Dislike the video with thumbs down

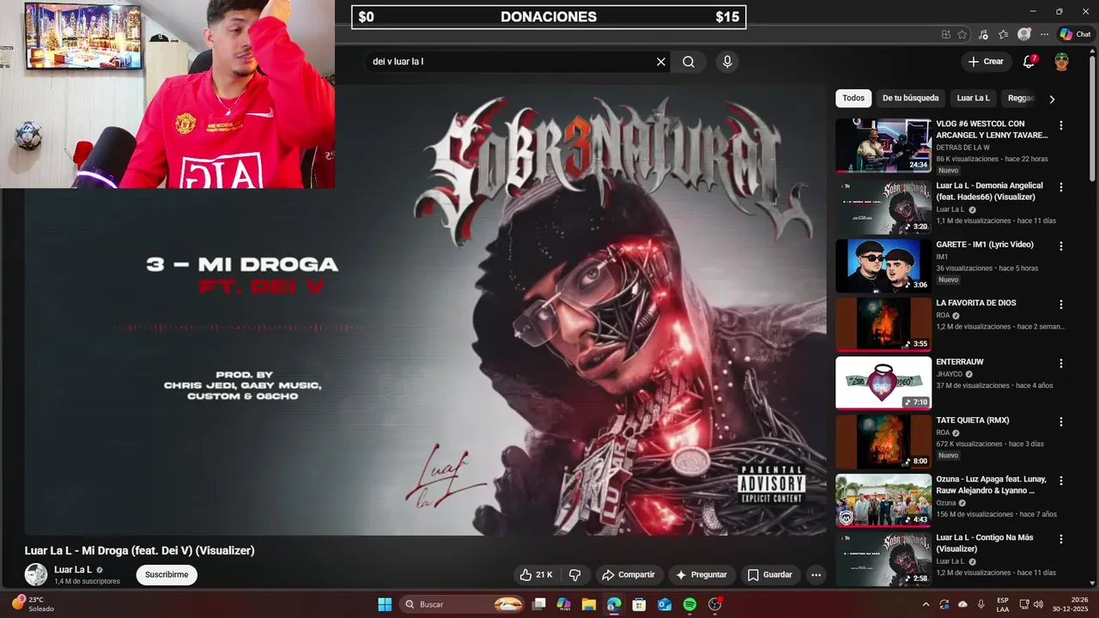click(x=575, y=575)
